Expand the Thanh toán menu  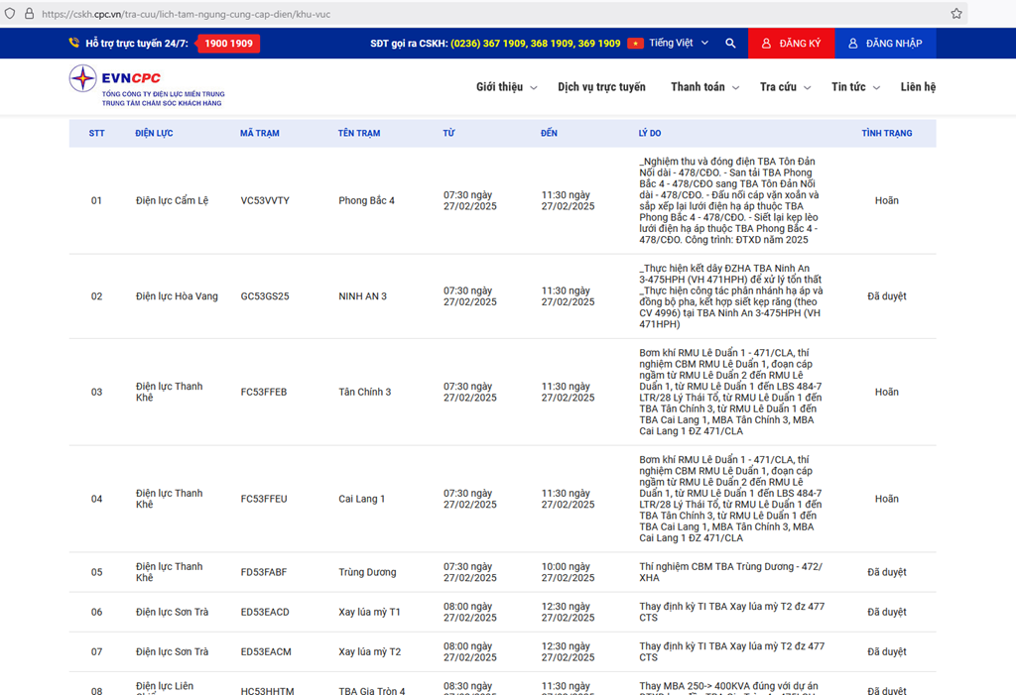(x=704, y=87)
